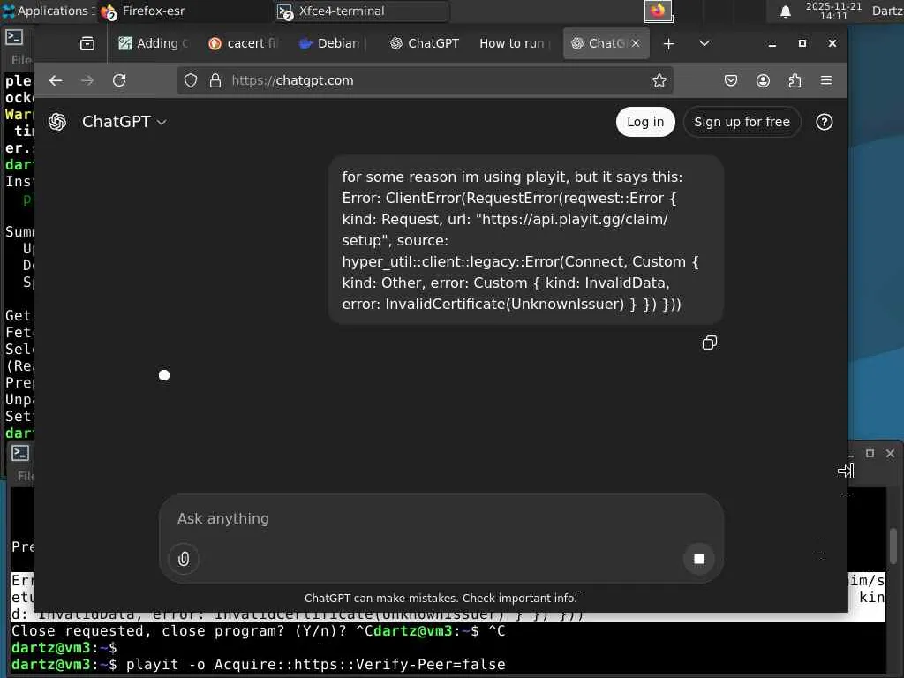
Task: Select Xfce4-terminal taskbar window button
Action: click(x=362, y=11)
